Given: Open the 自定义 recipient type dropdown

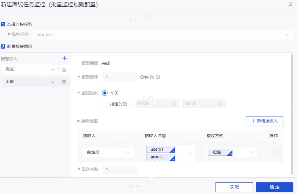Looking at the screenshot, I should tap(128, 152).
